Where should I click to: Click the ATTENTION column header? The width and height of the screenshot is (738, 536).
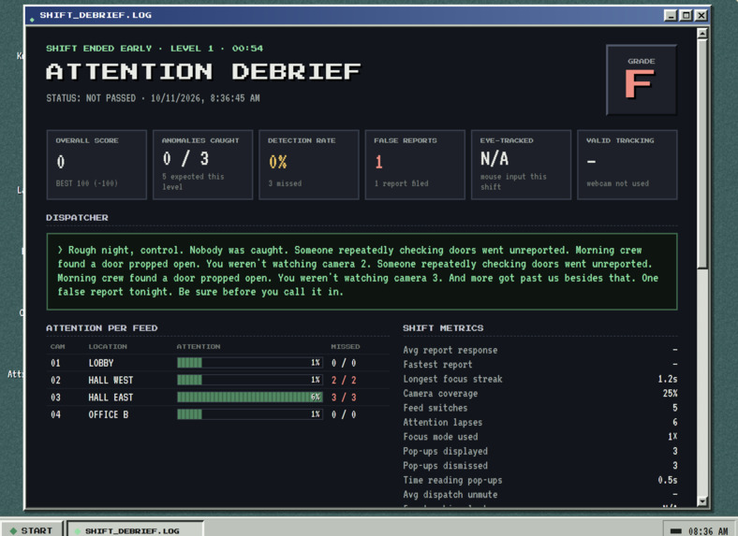(199, 346)
